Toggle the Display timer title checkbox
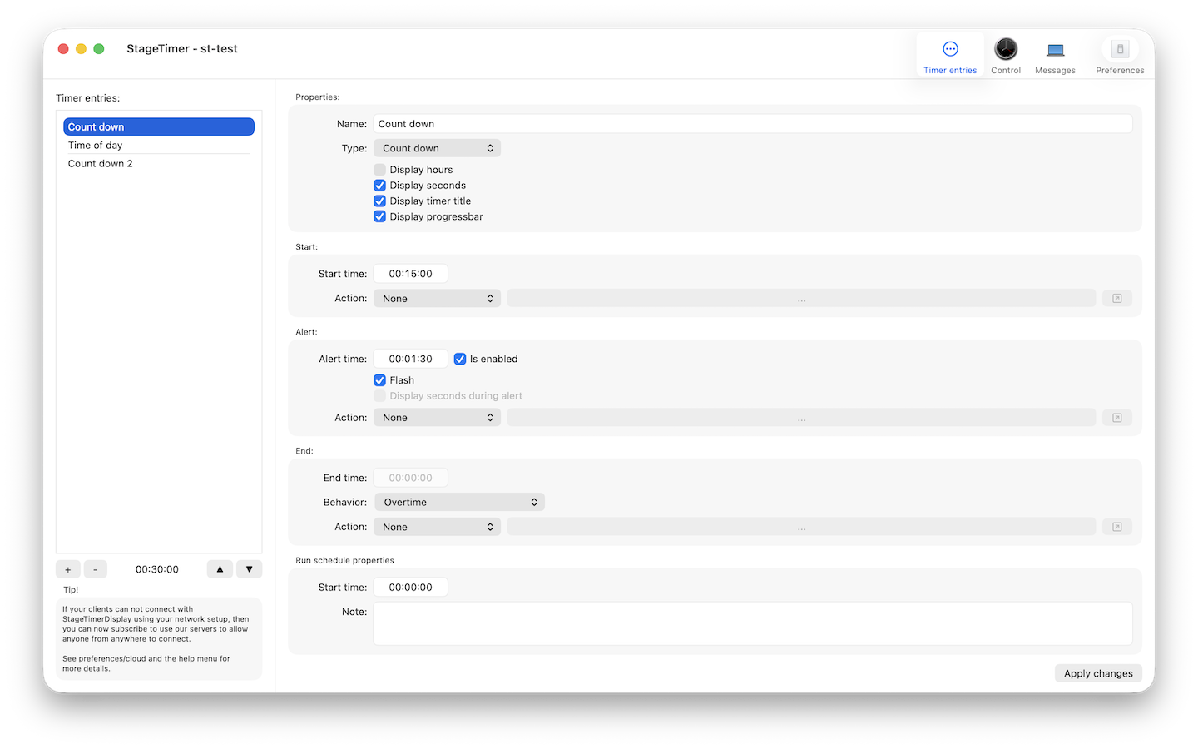 coord(379,201)
